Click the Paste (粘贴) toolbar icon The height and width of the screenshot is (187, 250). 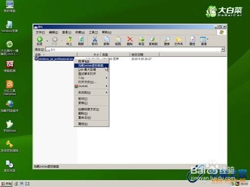pyautogui.click(x=118, y=41)
